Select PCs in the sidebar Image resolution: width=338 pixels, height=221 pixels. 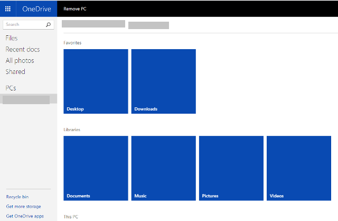(11, 88)
